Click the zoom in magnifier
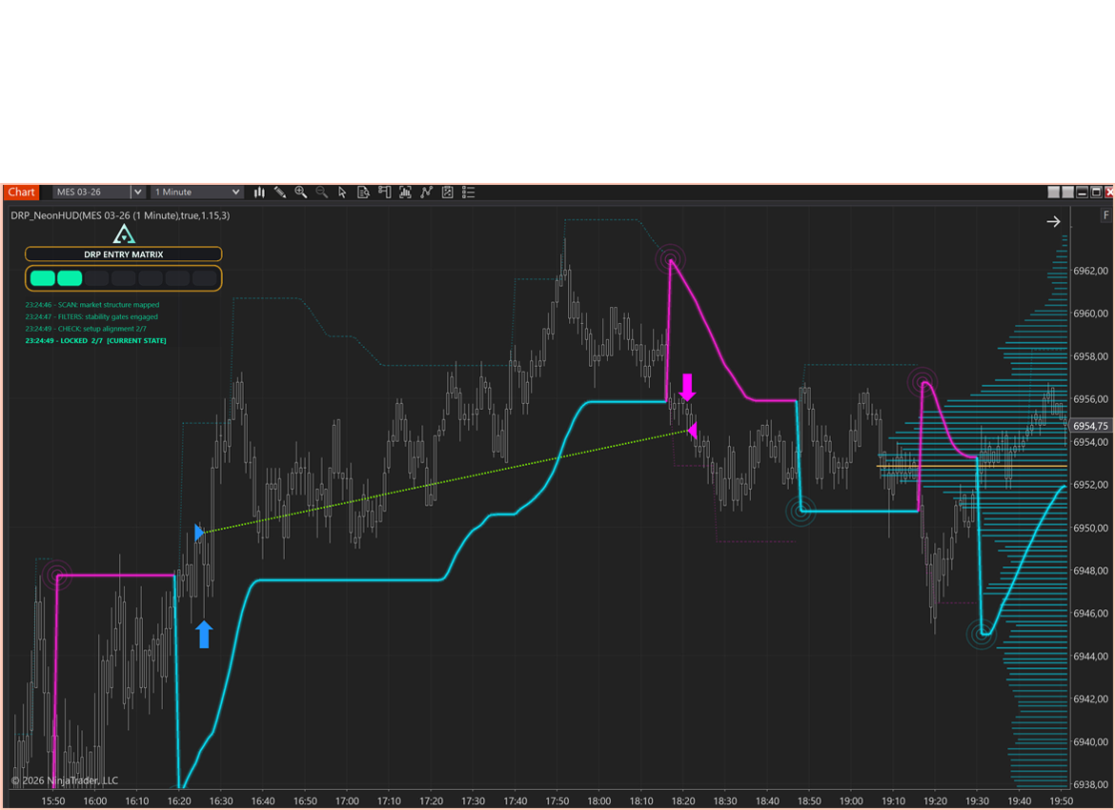 pos(301,192)
